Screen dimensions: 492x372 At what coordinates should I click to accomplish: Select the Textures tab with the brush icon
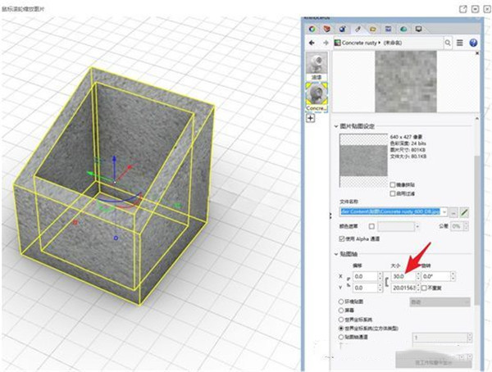(x=358, y=29)
